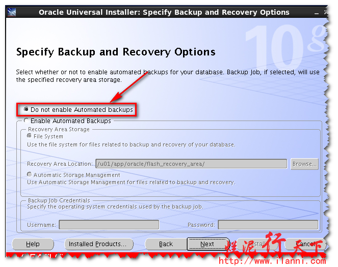Click the Password text field

click(267, 225)
